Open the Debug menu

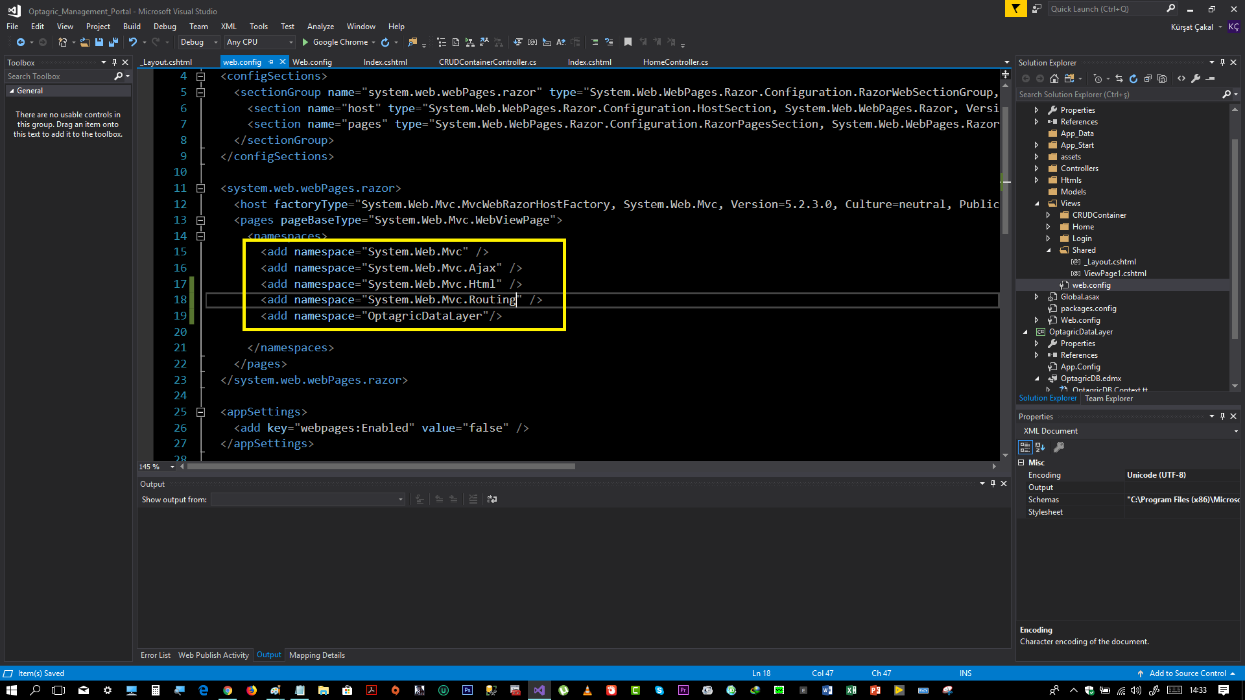click(x=164, y=26)
